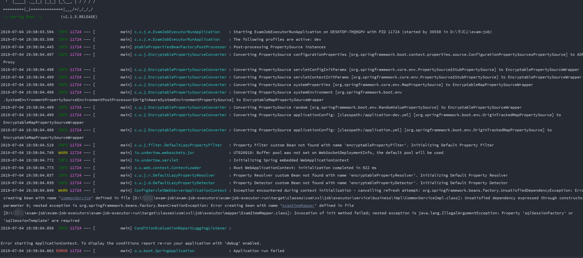Click the 'Error starting ApplicationContext' line
This screenshot has height=258, width=583.
(x=130, y=243)
